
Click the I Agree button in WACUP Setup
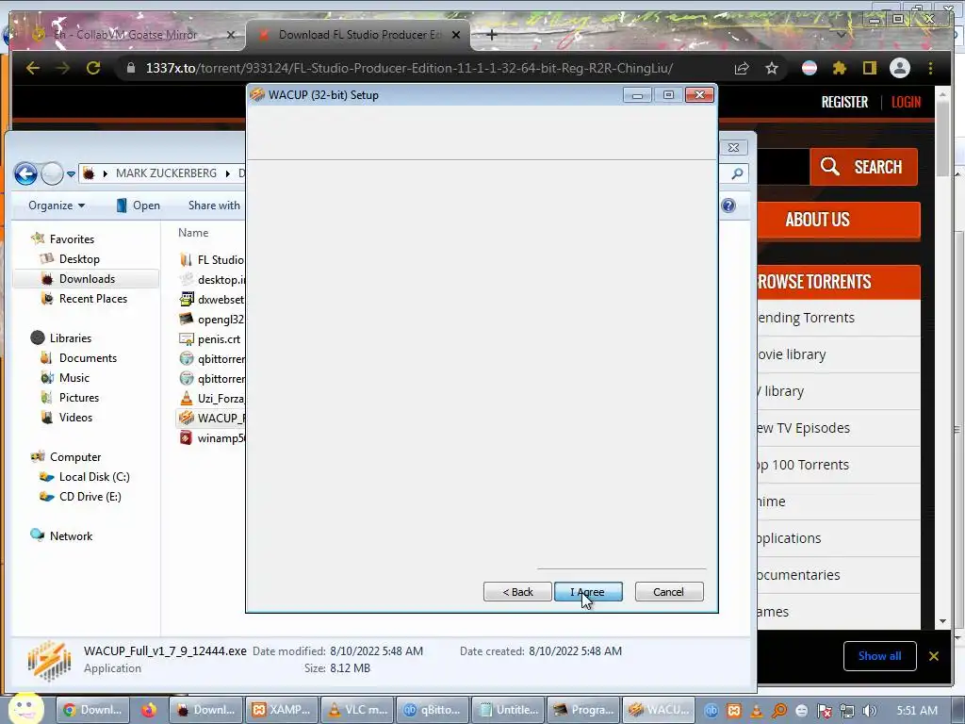pyautogui.click(x=588, y=592)
